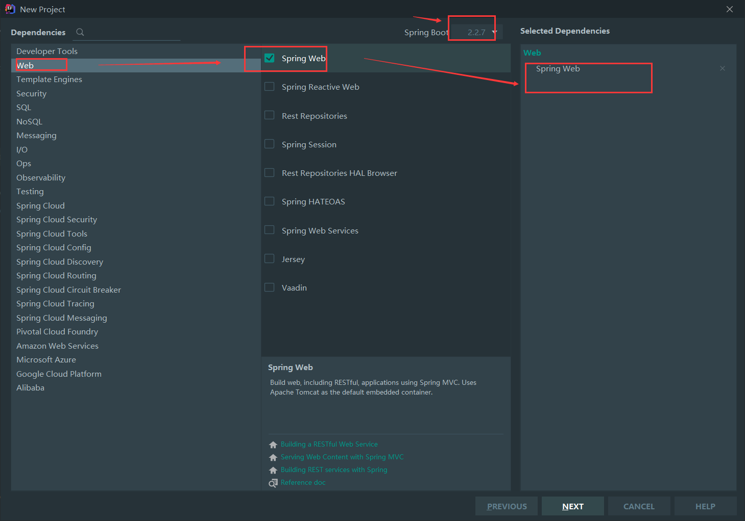Select Spring Cloud Config category

pos(136,247)
